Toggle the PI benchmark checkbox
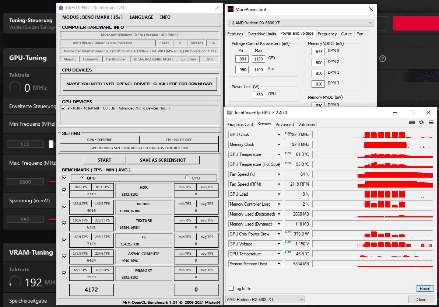This screenshot has height=307, width=439. [x=65, y=240]
